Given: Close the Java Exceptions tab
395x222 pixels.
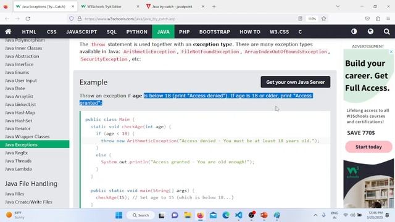Looking at the screenshot, I should pos(73,7).
